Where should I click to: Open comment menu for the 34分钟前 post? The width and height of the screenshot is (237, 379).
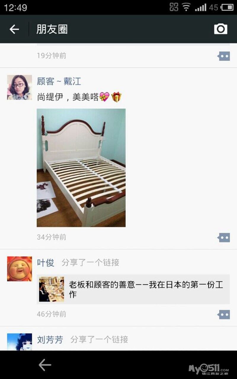click(224, 237)
